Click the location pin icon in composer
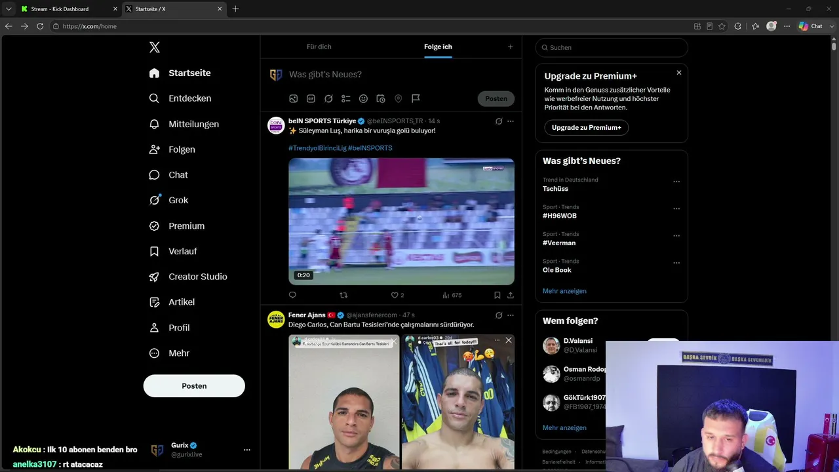This screenshot has height=472, width=839. point(398,98)
